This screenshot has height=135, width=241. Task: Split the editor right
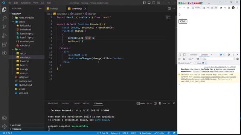[x=169, y=9]
